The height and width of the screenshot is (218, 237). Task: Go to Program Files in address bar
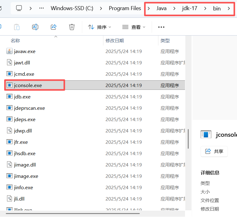pyautogui.click(x=125, y=8)
